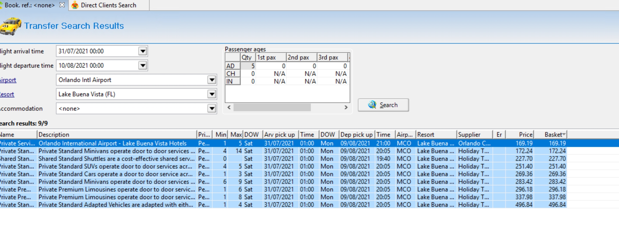
Task: Click the Direct Clients Search tab icon
Action: [x=75, y=5]
